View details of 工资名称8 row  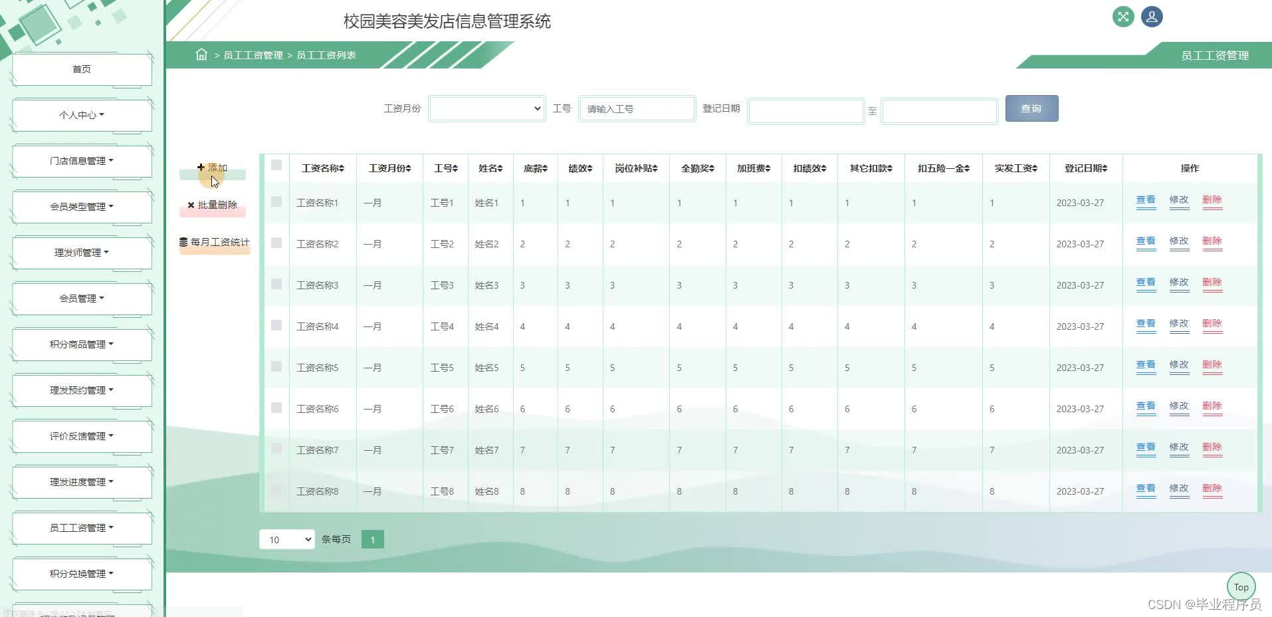(x=1146, y=489)
